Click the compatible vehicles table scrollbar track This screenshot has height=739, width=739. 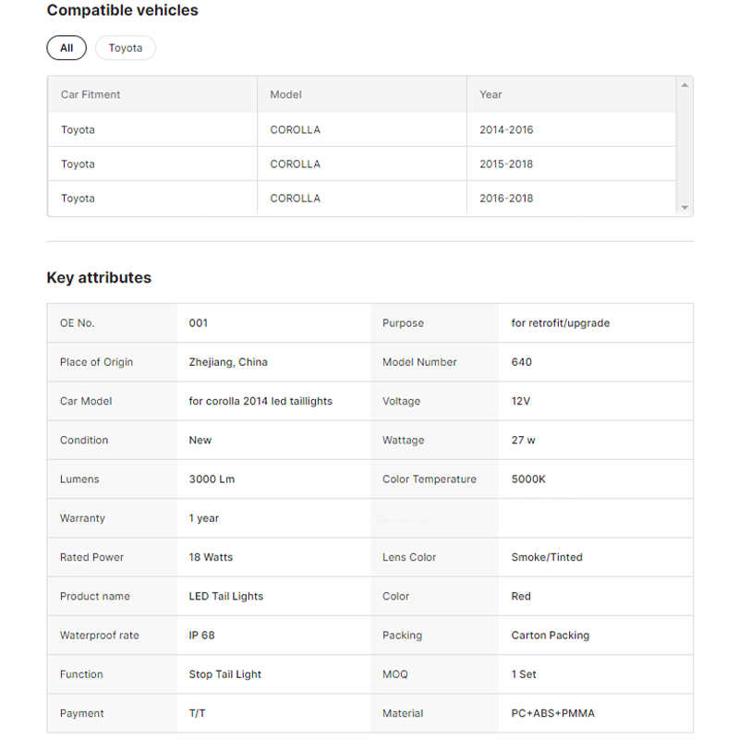click(x=684, y=148)
